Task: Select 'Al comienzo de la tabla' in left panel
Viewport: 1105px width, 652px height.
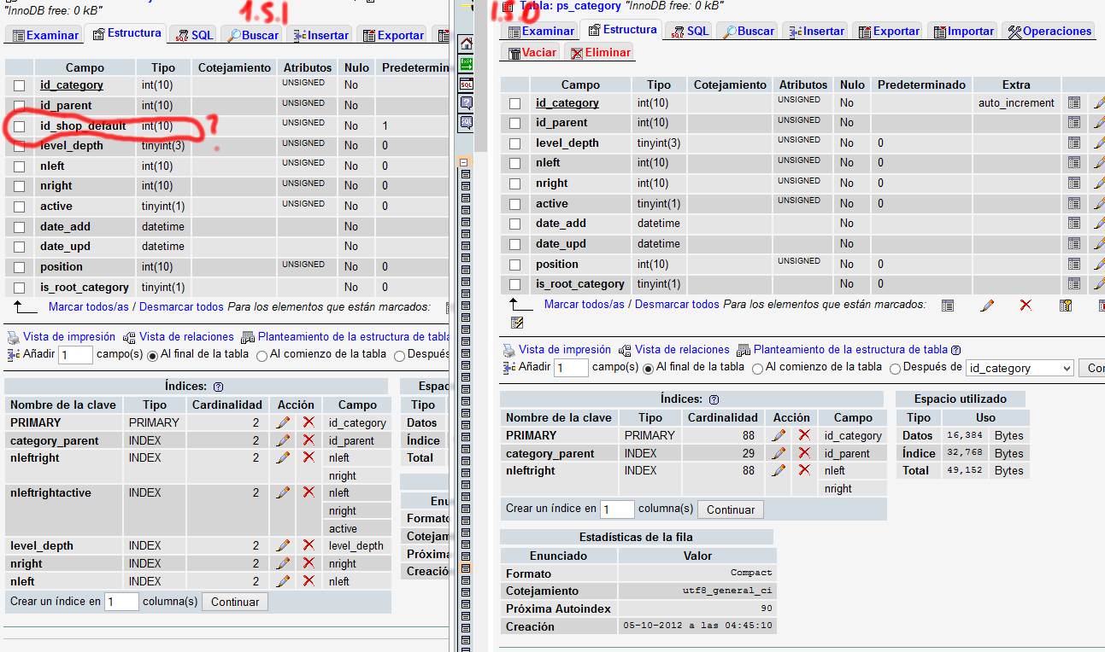Action: 262,355
